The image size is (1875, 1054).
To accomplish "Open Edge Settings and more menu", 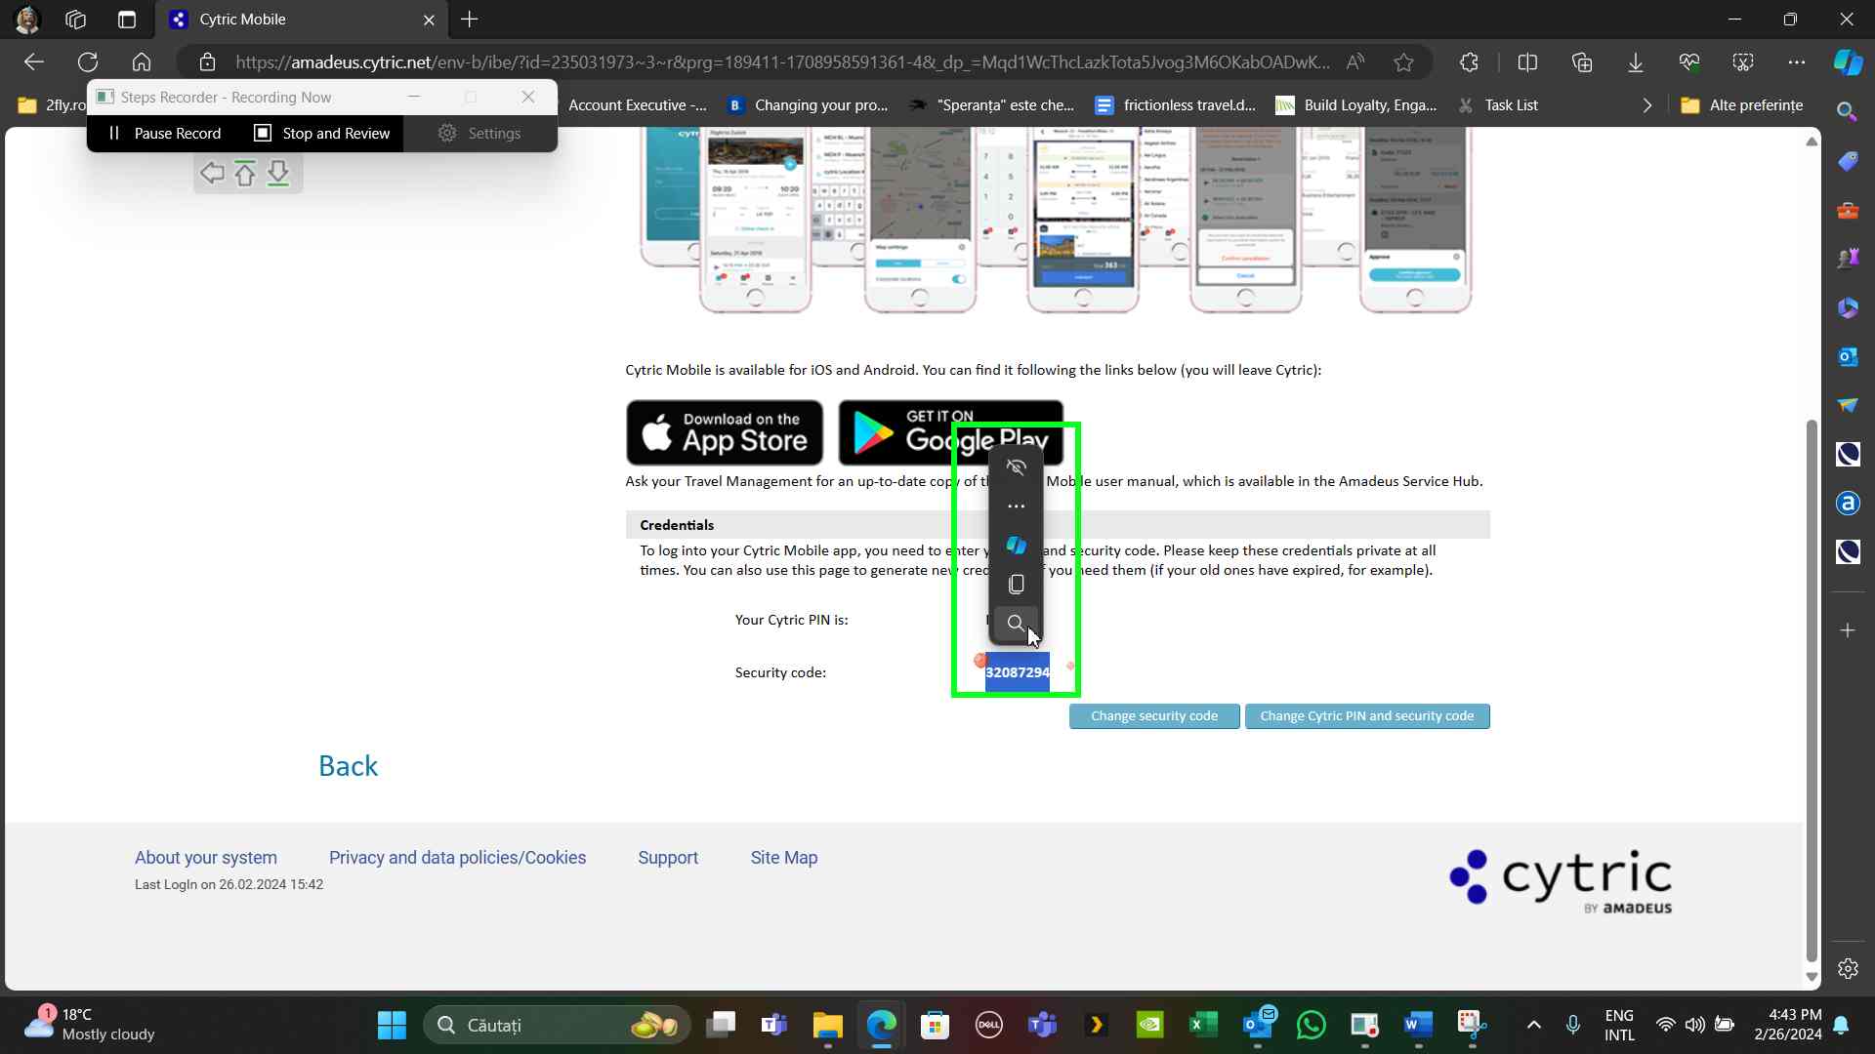I will (x=1797, y=62).
